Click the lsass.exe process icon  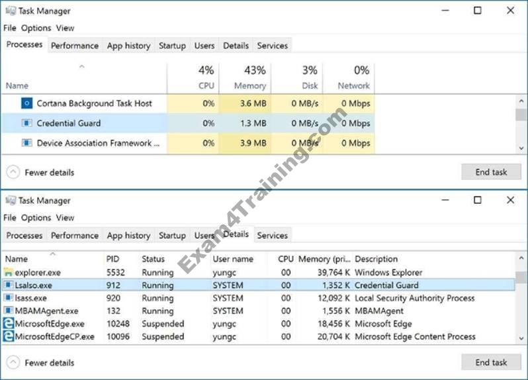point(8,298)
